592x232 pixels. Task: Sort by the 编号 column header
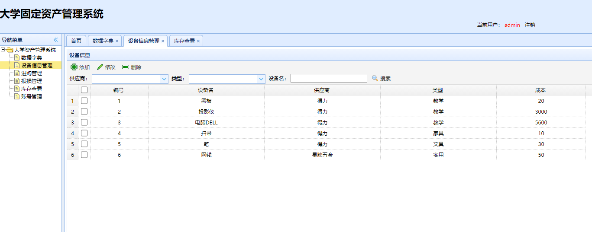tap(119, 90)
